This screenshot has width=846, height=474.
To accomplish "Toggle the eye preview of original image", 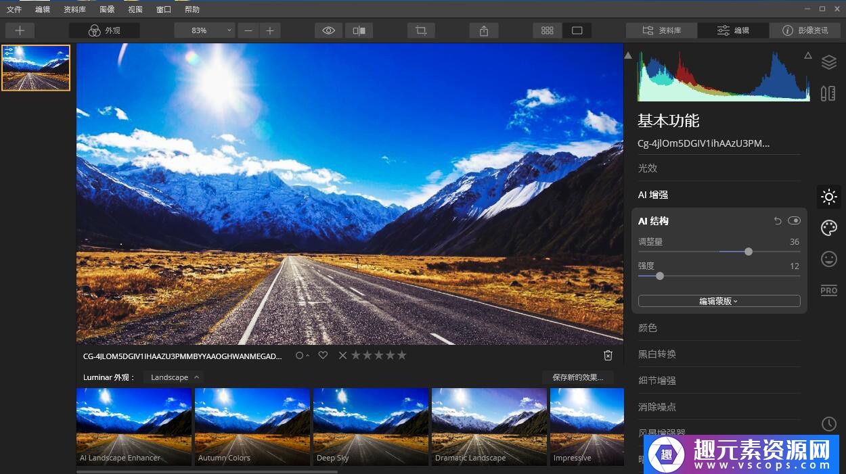I will click(329, 30).
